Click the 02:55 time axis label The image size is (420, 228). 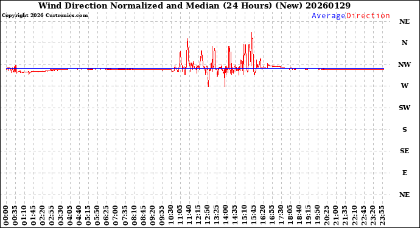pos(52,216)
